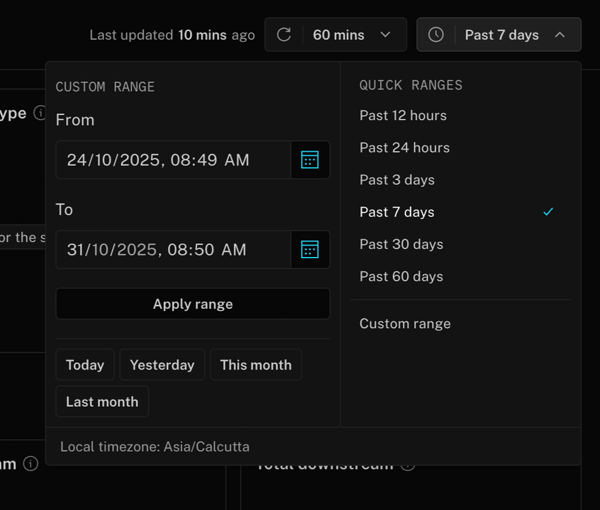Image resolution: width=600 pixels, height=510 pixels.
Task: Click the This month preset button
Action: click(256, 365)
